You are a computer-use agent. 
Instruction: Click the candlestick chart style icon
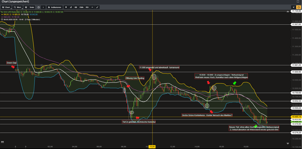click(x=26, y=7)
